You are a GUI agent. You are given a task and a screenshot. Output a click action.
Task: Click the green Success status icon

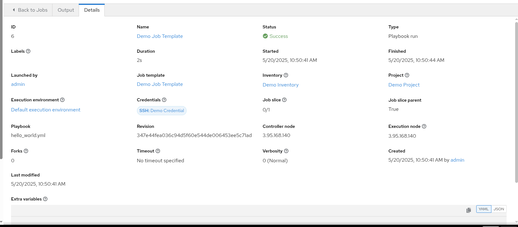click(265, 36)
